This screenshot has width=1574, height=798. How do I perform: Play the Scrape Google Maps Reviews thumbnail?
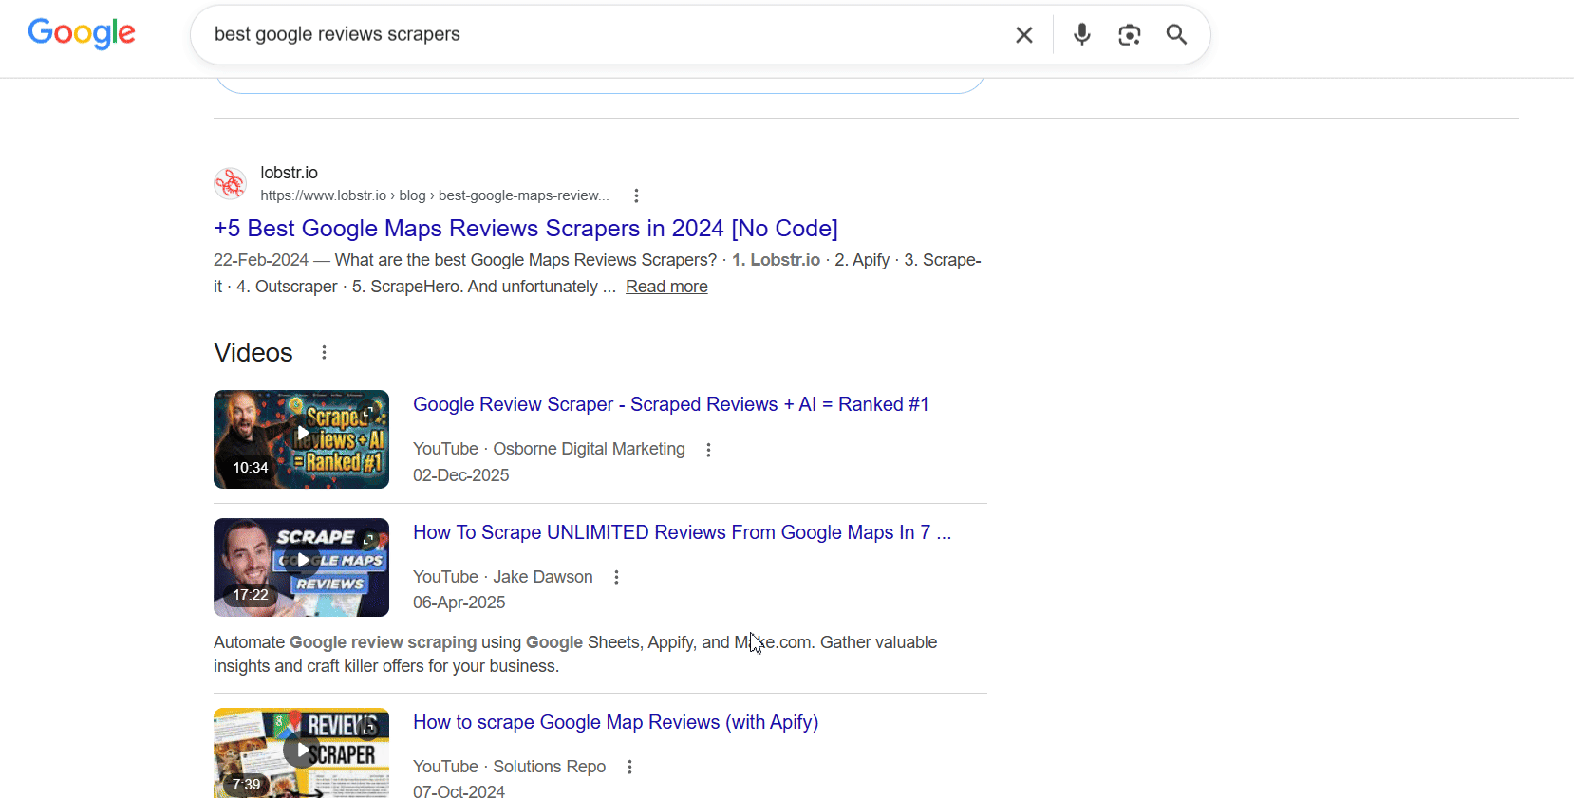(x=301, y=567)
